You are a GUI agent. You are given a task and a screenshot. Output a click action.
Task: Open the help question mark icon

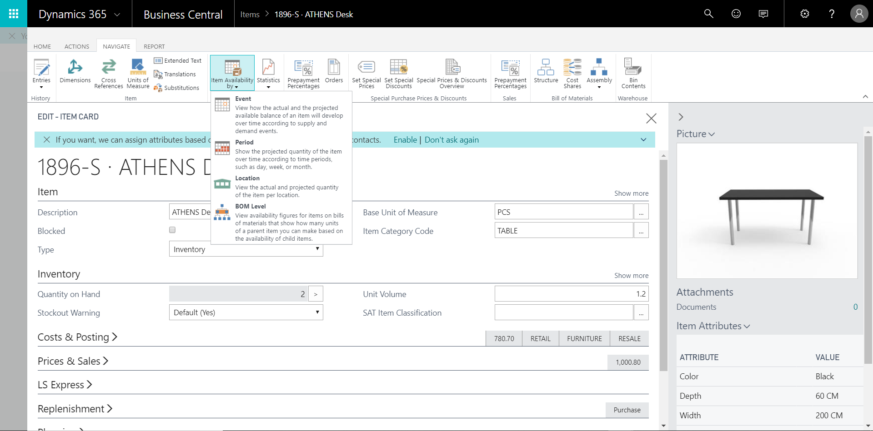(x=832, y=14)
